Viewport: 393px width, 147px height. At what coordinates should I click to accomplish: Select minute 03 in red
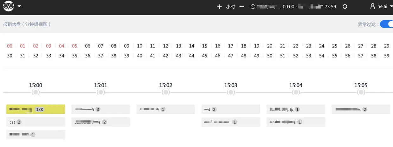(48, 46)
